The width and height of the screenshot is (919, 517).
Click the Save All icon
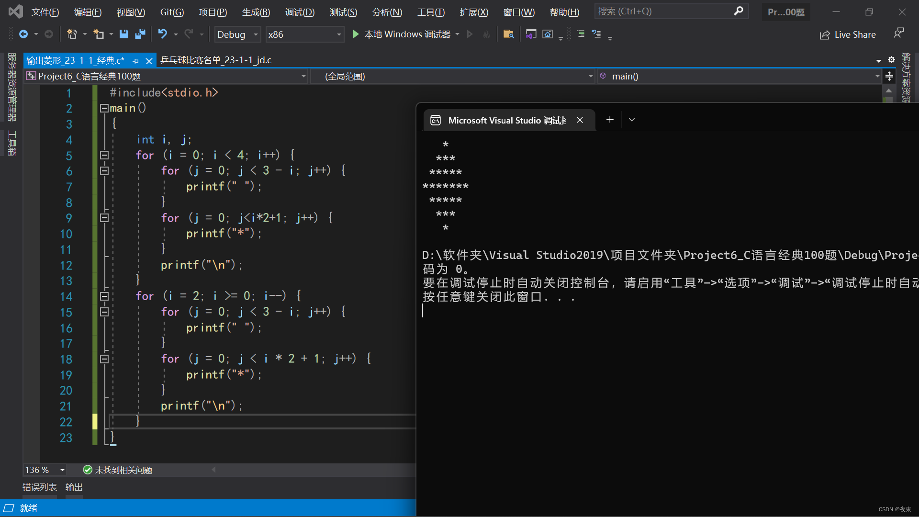(140, 34)
